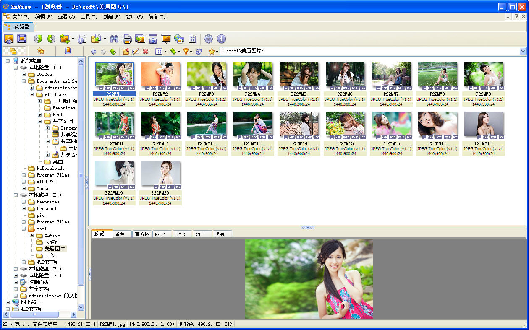Viewport: 529px width, 330px height.
Task: Click the address path input field
Action: click(369, 51)
